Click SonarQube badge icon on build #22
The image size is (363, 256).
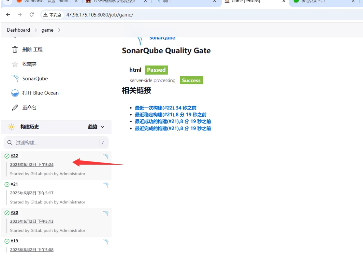[x=106, y=157]
